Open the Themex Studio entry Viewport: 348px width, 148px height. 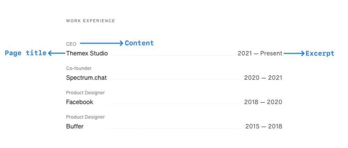[87, 53]
